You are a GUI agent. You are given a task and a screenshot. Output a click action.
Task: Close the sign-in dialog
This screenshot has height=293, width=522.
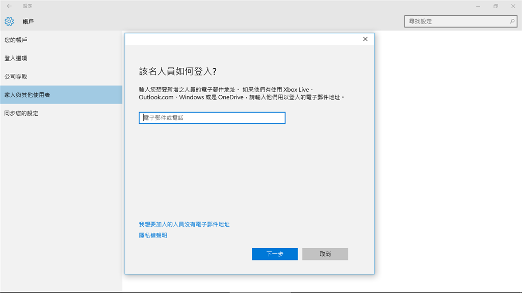point(365,39)
